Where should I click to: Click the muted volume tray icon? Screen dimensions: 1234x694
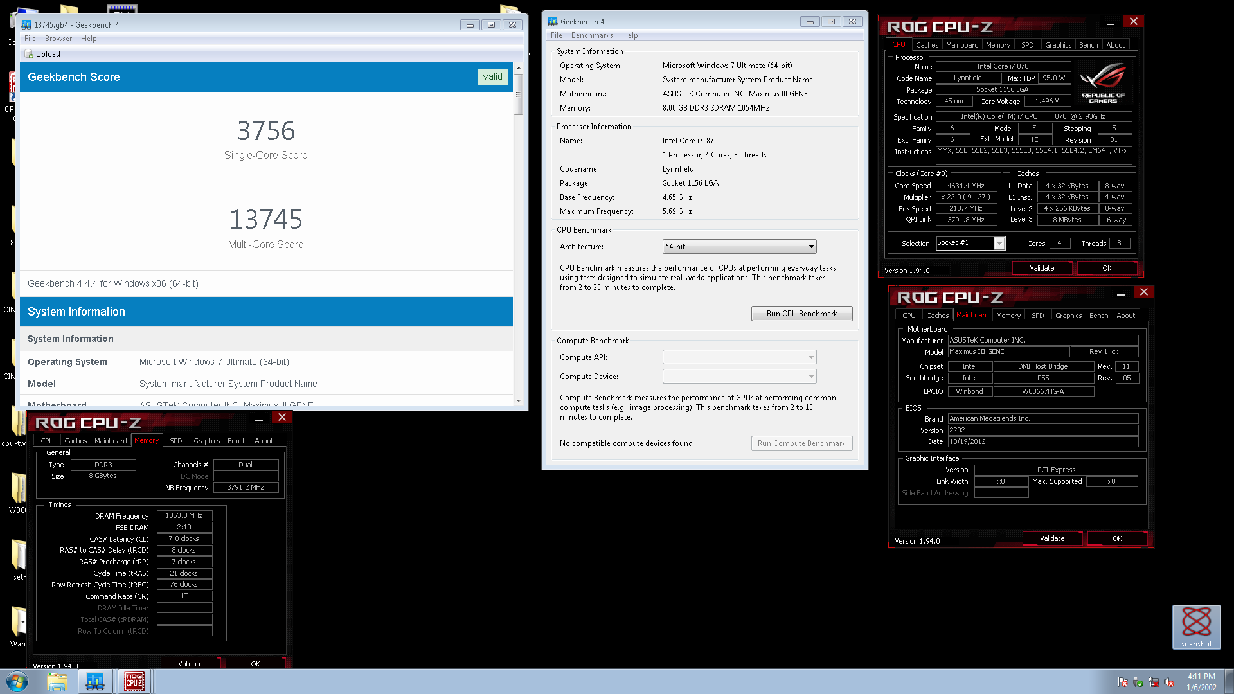1169,682
